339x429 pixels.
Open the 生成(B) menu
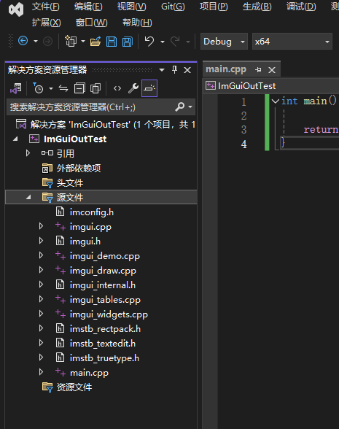(257, 7)
